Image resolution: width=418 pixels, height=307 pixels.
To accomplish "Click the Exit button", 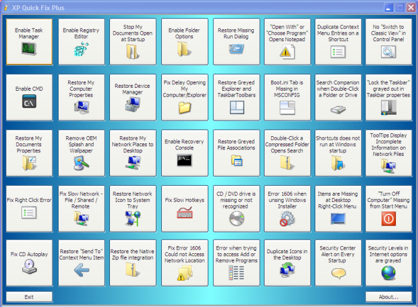I will coord(29,297).
